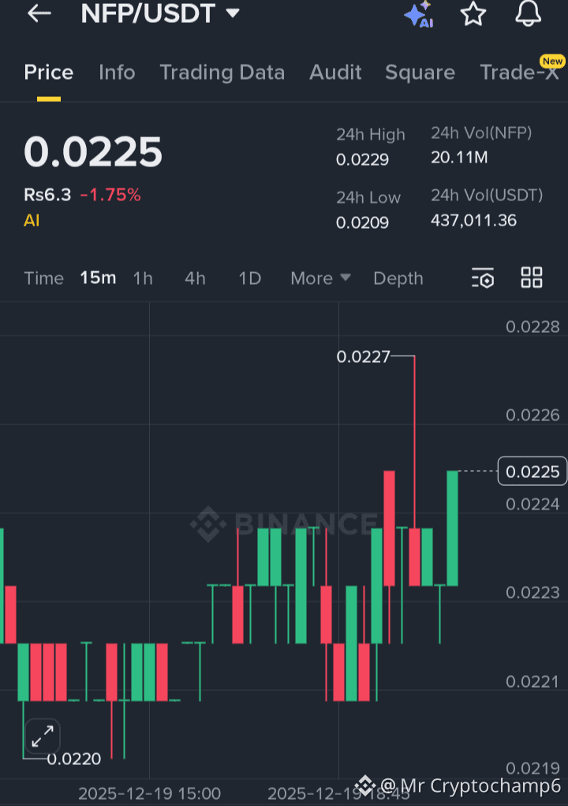Switch to the Price tab
Screen dimensions: 568x806
click(x=49, y=73)
